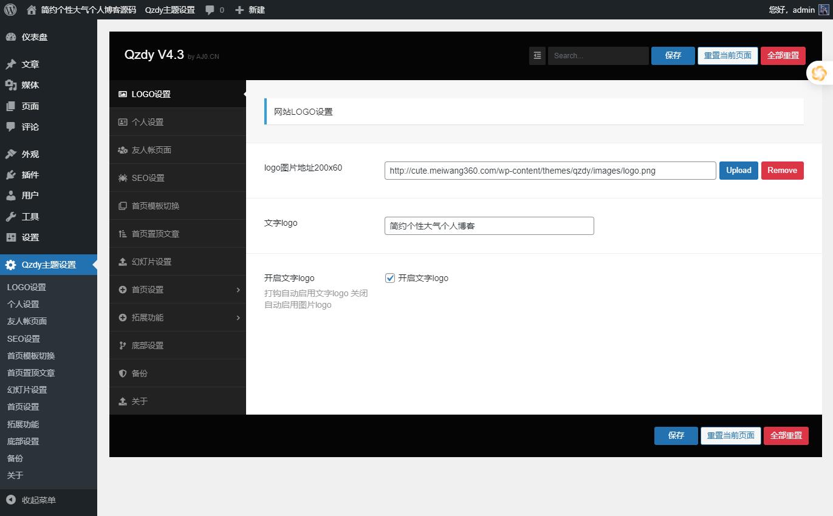Open SEO设置 submenu link in sidebar

coord(24,339)
